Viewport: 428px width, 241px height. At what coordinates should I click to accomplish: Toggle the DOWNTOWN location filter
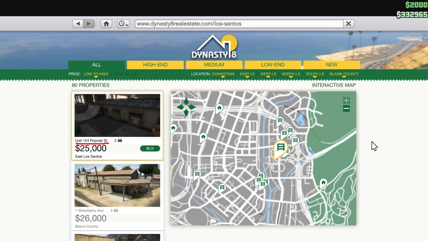(223, 74)
